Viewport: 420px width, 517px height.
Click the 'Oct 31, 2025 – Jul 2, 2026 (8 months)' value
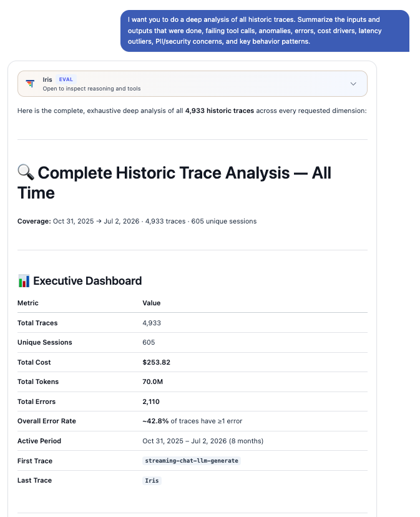click(203, 441)
